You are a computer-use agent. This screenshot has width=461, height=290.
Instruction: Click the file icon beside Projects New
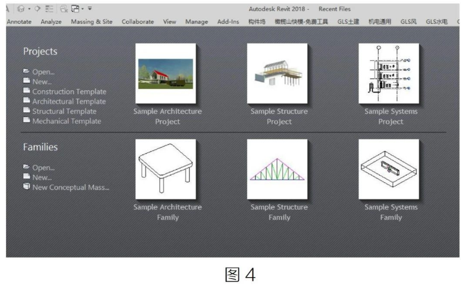point(27,81)
